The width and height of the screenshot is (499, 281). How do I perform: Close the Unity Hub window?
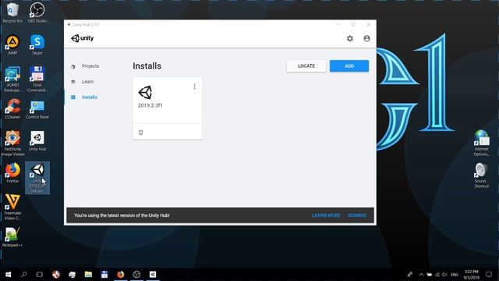[368, 24]
